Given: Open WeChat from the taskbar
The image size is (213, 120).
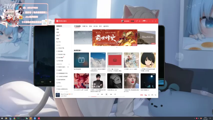Looking at the screenshot, I should pyautogui.click(x=26, y=118).
